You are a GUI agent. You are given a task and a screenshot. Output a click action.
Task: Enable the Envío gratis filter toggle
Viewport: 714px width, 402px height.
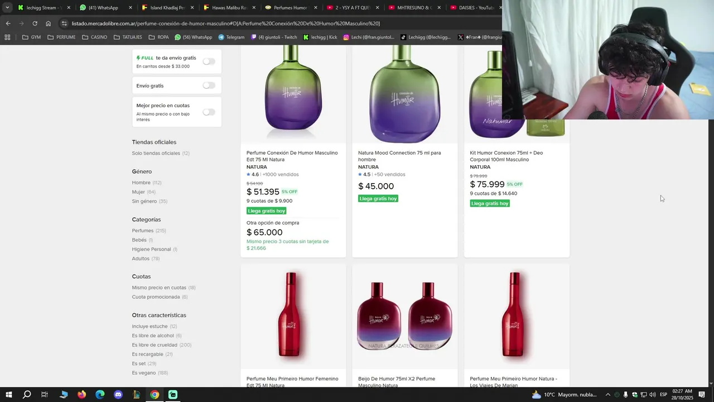click(x=209, y=85)
